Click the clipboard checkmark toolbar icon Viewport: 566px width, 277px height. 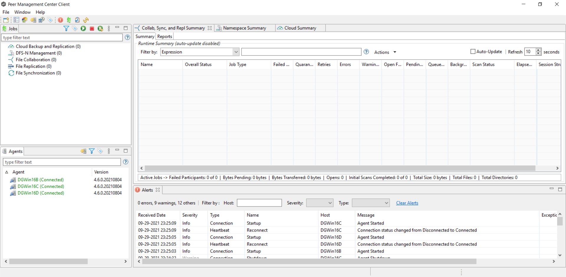[x=77, y=20]
